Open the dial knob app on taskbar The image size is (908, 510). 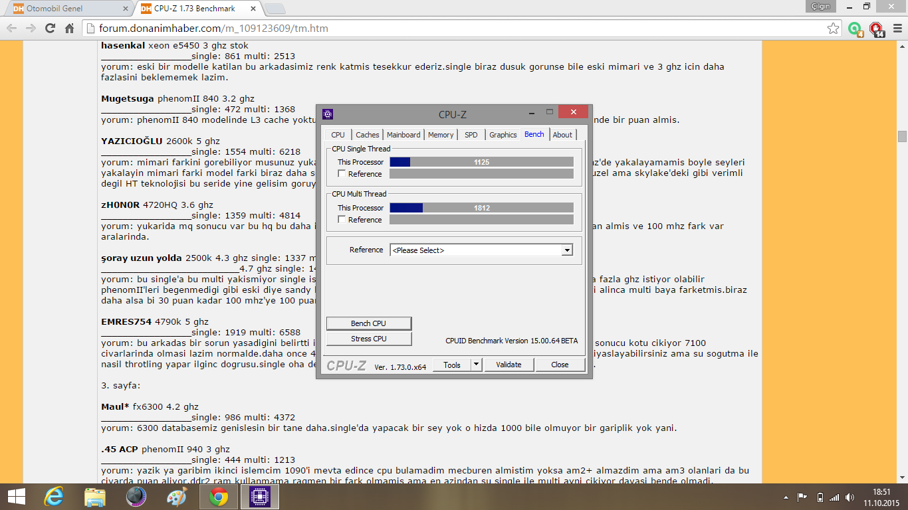tap(136, 497)
